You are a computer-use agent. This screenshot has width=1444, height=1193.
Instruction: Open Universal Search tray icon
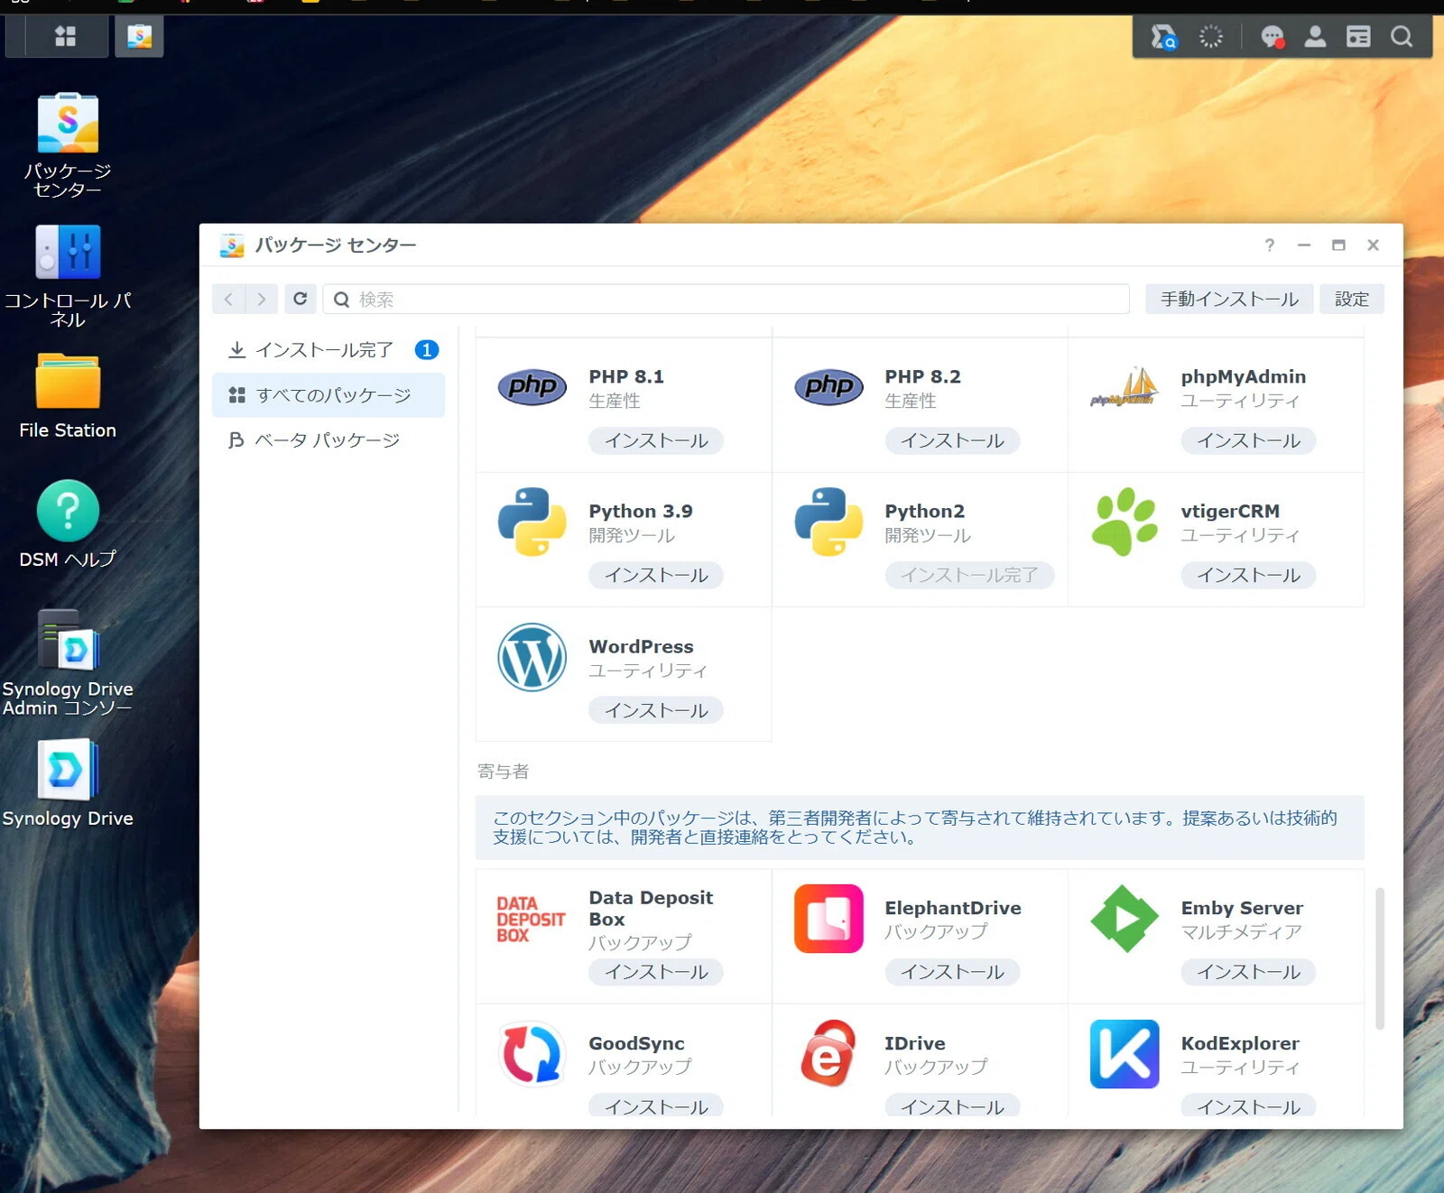[x=1163, y=37]
